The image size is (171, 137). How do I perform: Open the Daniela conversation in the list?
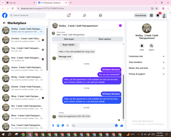click(23, 88)
